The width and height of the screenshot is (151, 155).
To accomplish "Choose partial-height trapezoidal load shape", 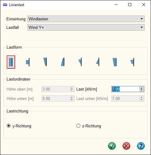I will pyautogui.click(x=132, y=62).
